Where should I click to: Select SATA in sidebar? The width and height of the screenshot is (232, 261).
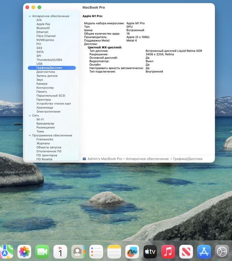(x=40, y=52)
